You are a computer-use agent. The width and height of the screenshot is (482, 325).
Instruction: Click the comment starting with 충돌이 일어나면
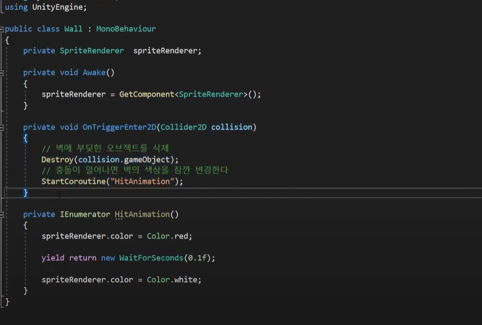(x=135, y=170)
